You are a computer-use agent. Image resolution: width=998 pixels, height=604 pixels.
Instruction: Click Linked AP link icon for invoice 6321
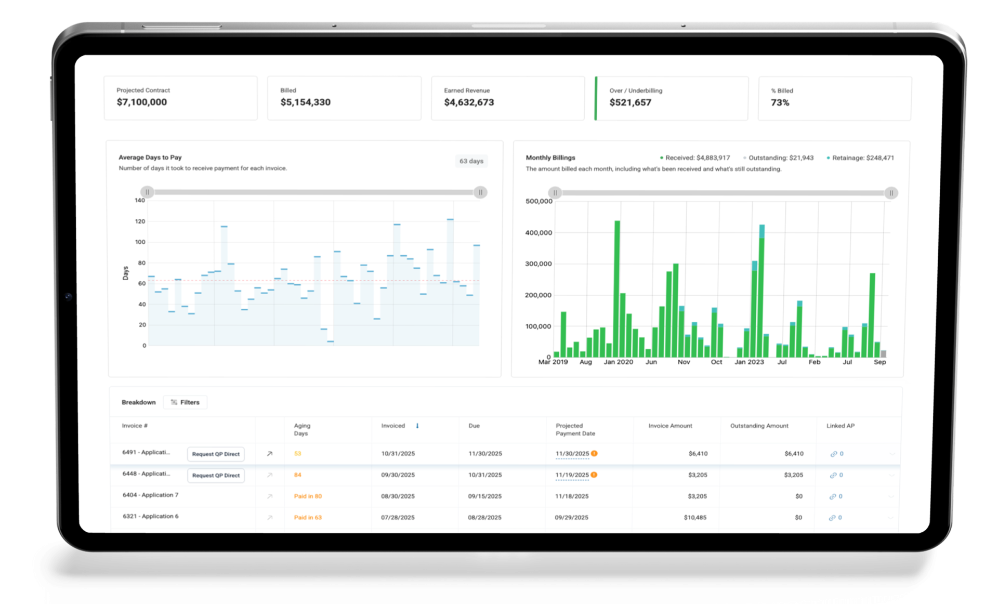click(x=832, y=518)
